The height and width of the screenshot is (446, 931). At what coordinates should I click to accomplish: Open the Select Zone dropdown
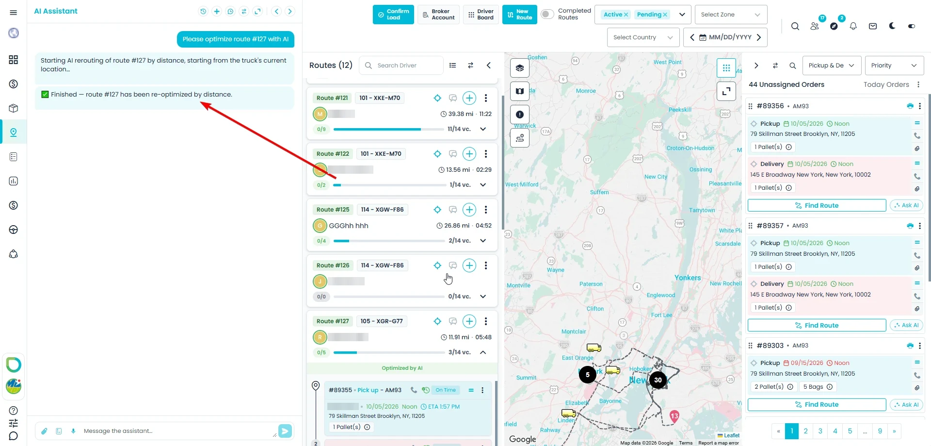[x=731, y=15]
